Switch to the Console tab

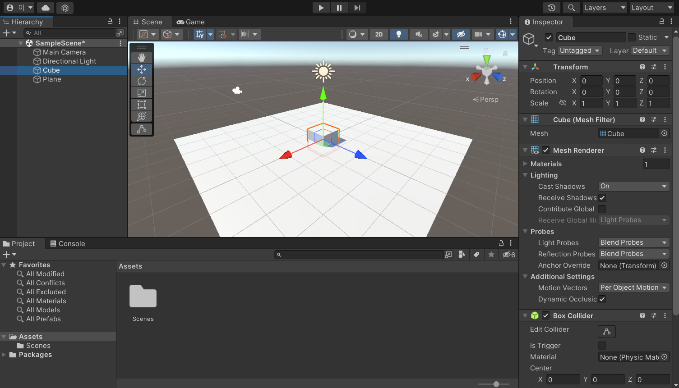point(68,243)
